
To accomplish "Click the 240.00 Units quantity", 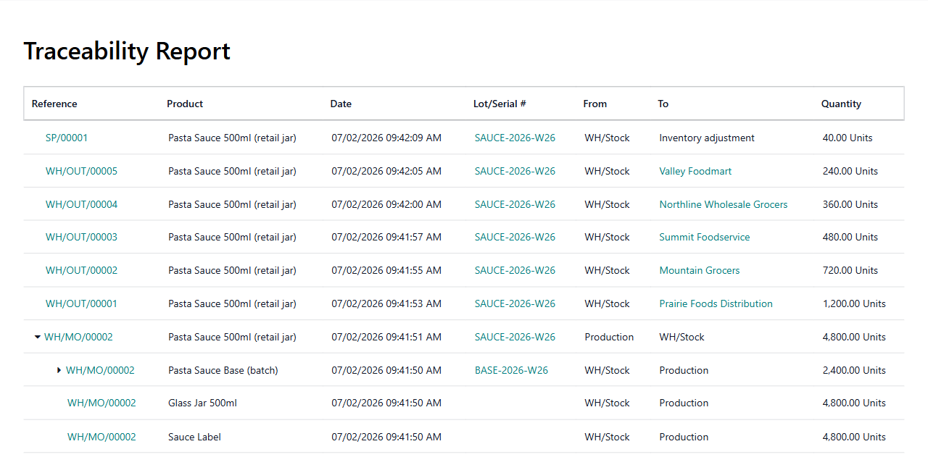I will pyautogui.click(x=850, y=171).
